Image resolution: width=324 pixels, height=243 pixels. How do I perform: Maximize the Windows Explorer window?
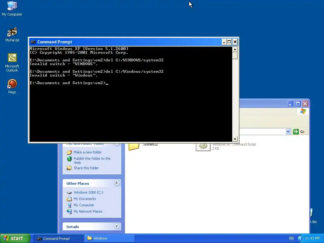pyautogui.click(x=298, y=104)
